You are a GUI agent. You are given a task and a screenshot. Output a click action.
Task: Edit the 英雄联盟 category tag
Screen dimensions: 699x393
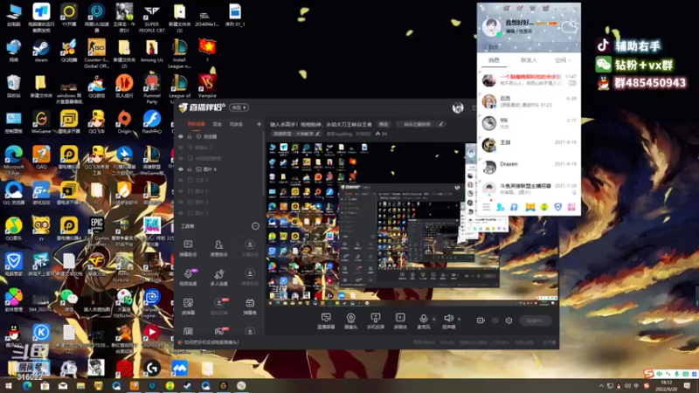297,134
